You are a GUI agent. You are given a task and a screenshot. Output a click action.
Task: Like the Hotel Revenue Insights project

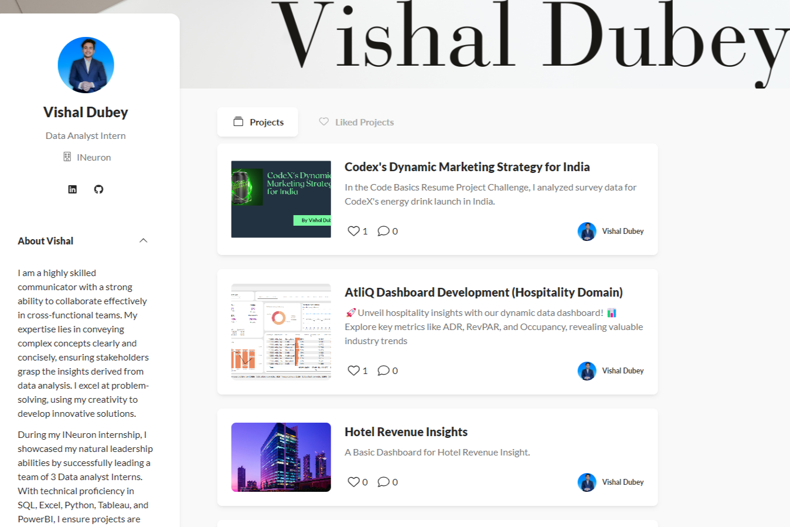pyautogui.click(x=353, y=482)
